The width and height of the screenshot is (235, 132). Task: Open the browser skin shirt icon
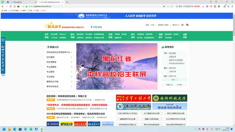[216, 2]
